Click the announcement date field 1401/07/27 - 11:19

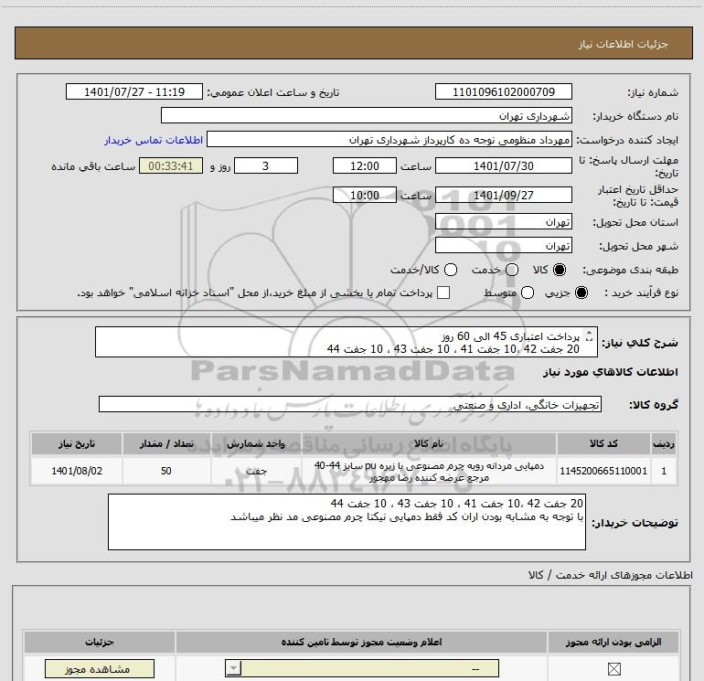pyautogui.click(x=134, y=92)
